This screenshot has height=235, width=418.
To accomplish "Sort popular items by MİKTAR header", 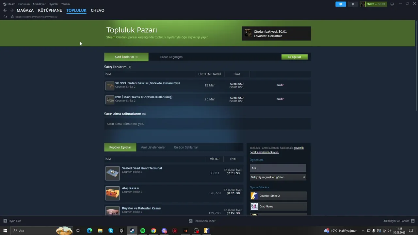I will 215,159.
